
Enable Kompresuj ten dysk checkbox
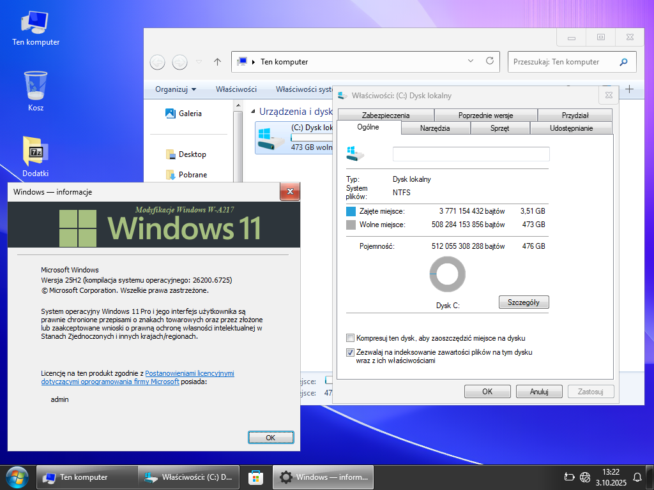[350, 338]
